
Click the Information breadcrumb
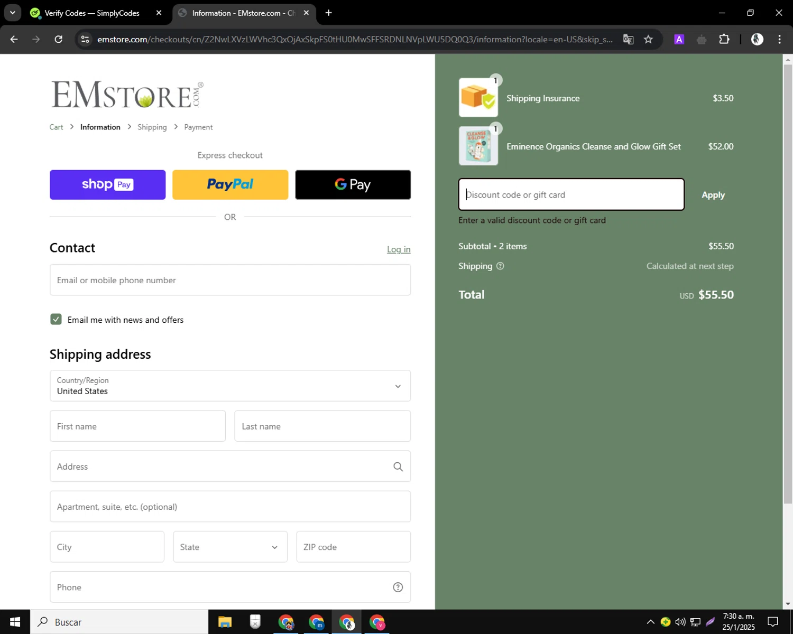[100, 127]
